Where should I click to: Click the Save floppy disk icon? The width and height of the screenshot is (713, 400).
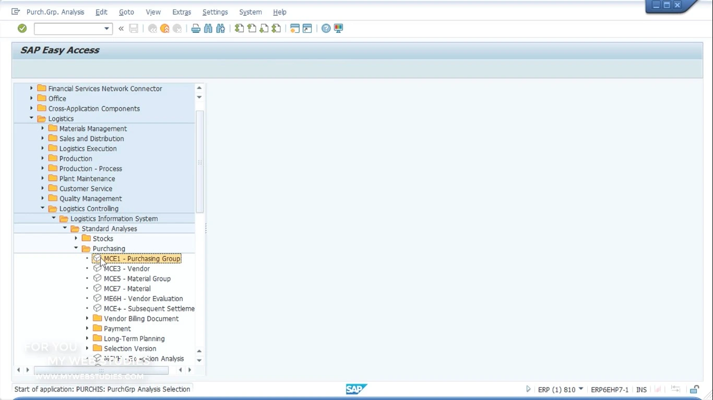pyautogui.click(x=134, y=29)
